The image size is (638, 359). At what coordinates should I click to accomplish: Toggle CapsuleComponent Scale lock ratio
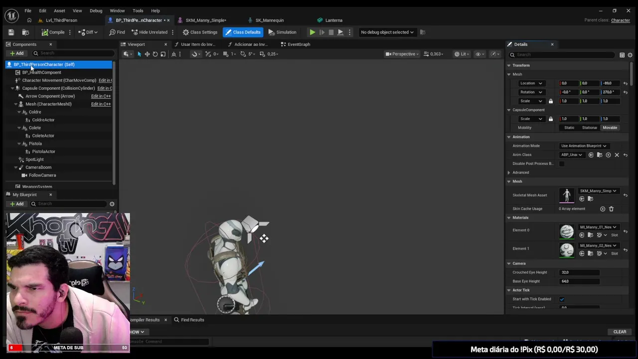pyautogui.click(x=551, y=119)
